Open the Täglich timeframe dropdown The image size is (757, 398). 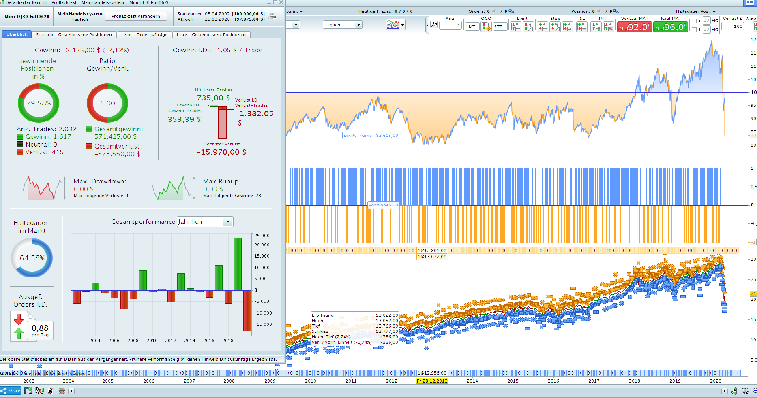(x=342, y=25)
